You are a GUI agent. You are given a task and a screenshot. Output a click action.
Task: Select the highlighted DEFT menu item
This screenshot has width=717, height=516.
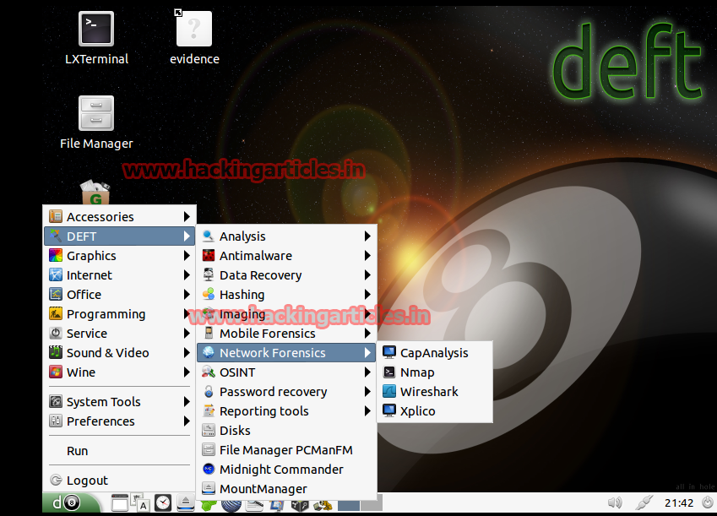pos(119,236)
